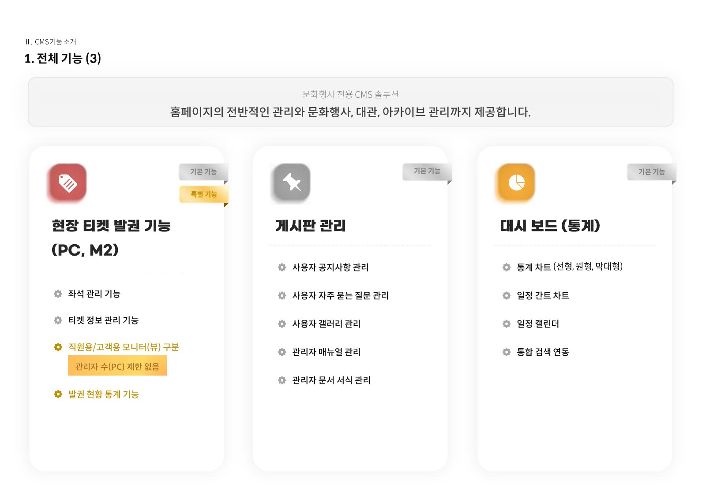Click gold gear icon beside 직원용/고객용 모니터(뷰) 구분
Screen dimensions: 706x499
click(58, 347)
